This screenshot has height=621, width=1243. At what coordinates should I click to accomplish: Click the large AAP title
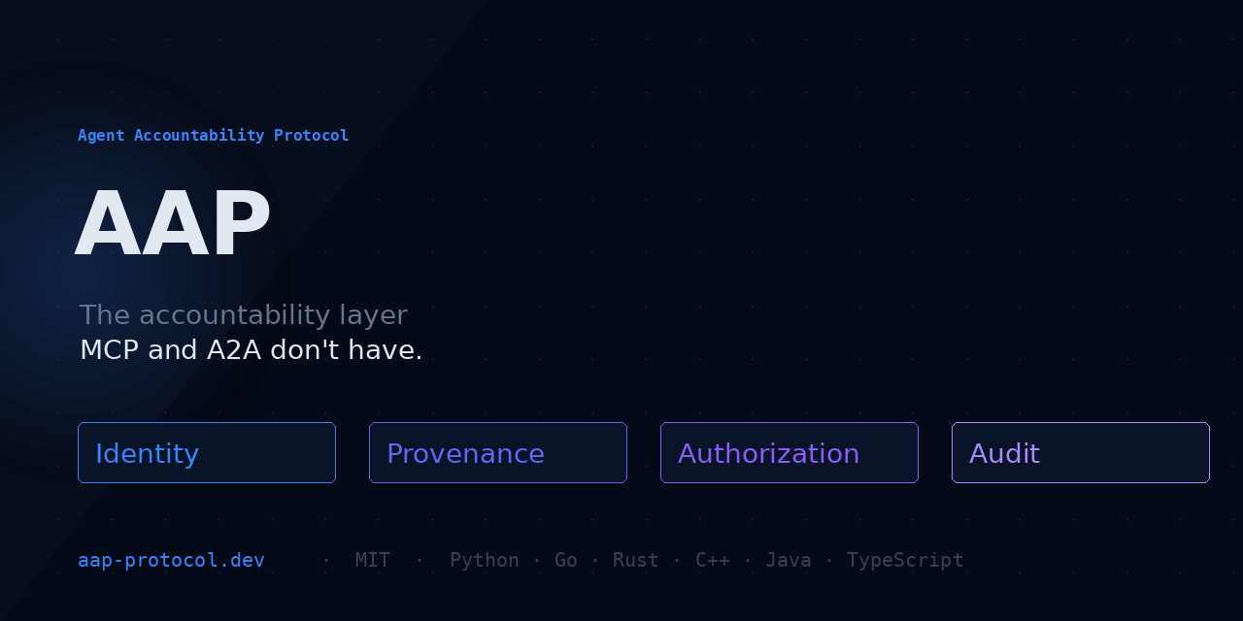coord(172,224)
